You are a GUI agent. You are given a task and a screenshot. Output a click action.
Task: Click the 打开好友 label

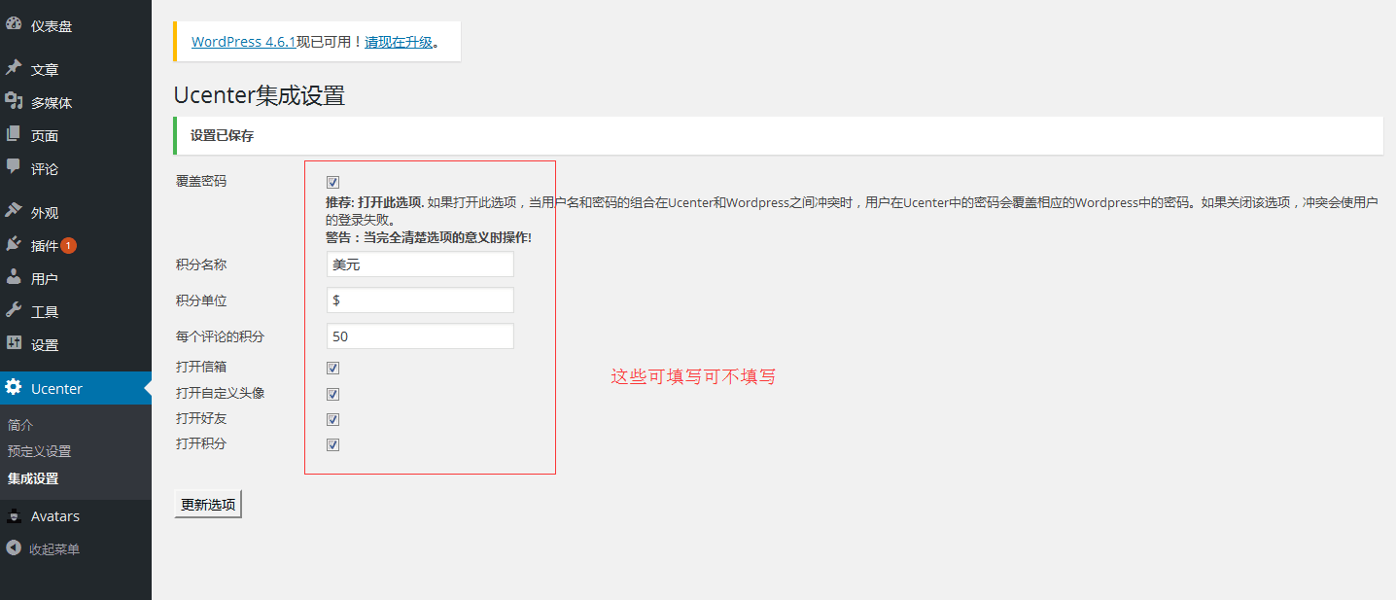click(x=201, y=418)
